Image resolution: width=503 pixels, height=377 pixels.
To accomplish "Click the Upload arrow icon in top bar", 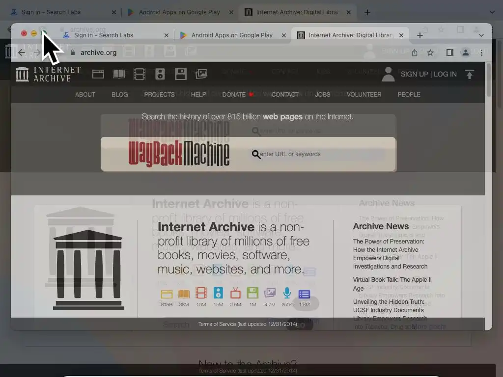I will click(469, 75).
